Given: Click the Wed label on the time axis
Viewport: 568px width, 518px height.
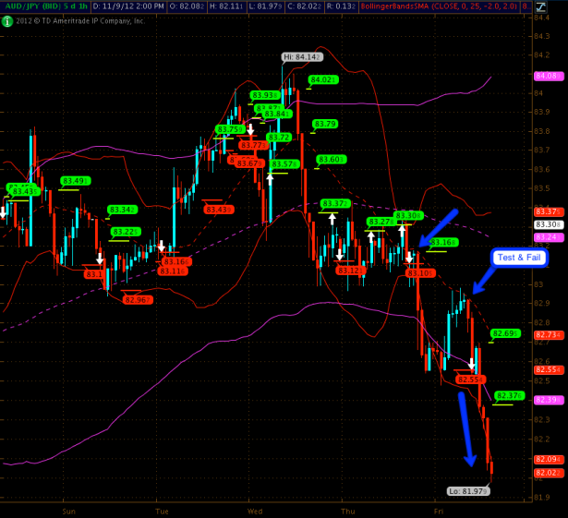Looking at the screenshot, I should coord(256,510).
